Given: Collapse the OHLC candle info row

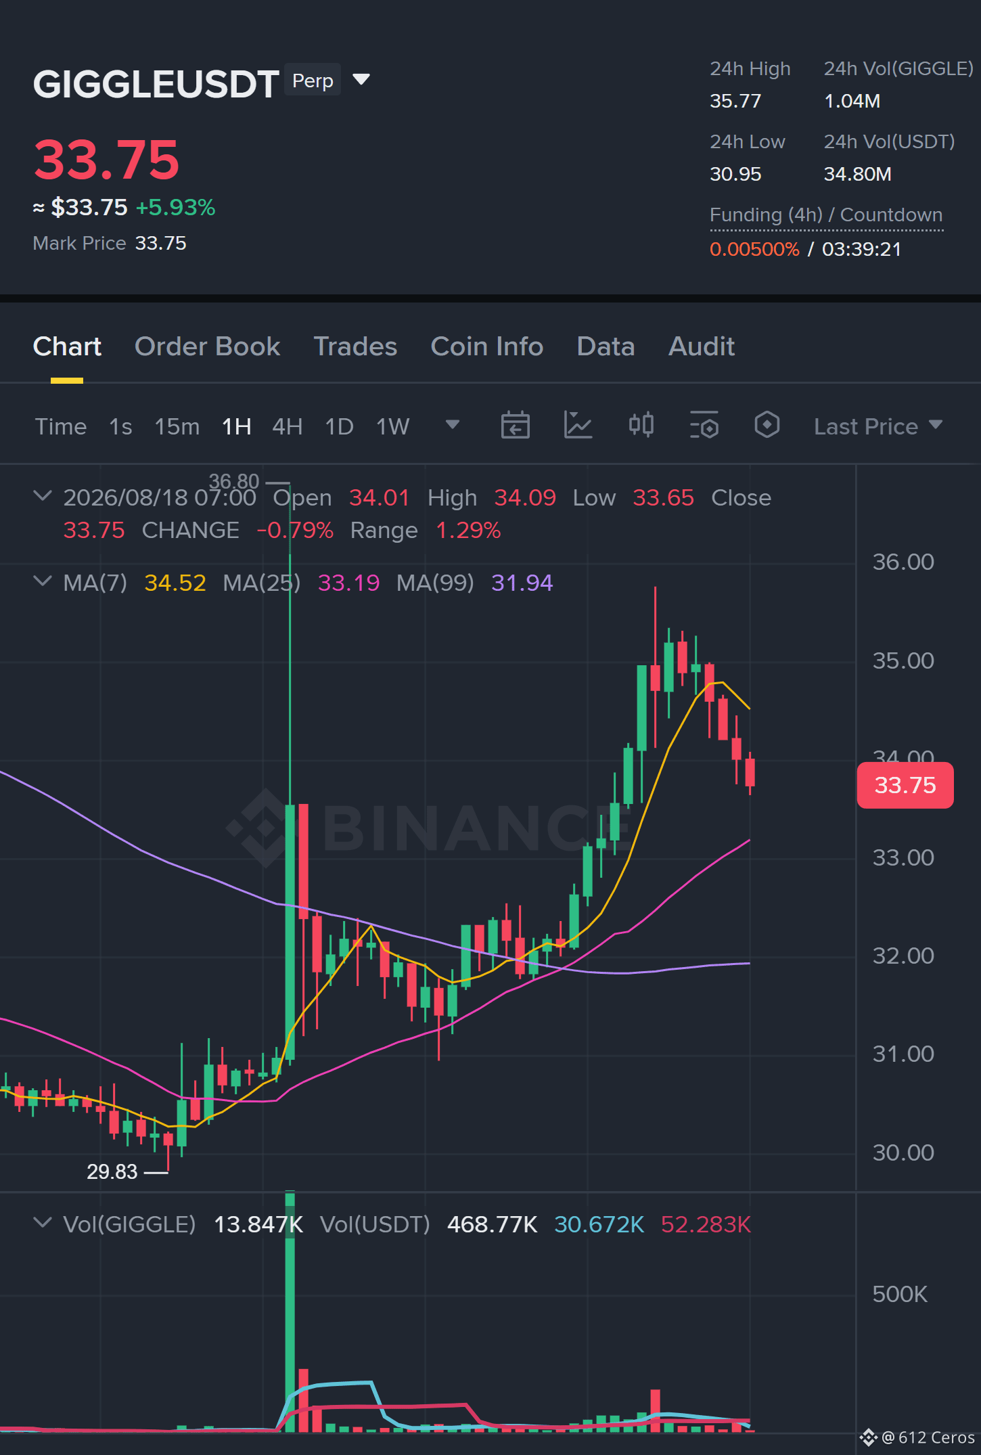Looking at the screenshot, I should pos(43,496).
